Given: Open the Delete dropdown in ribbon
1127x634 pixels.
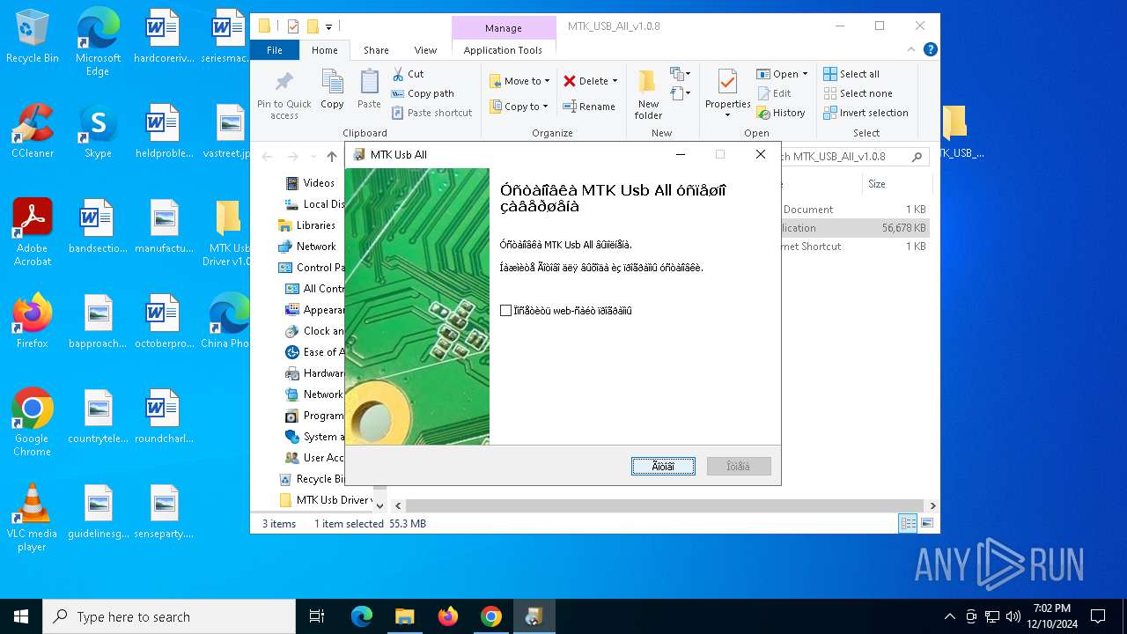Looking at the screenshot, I should (x=590, y=81).
